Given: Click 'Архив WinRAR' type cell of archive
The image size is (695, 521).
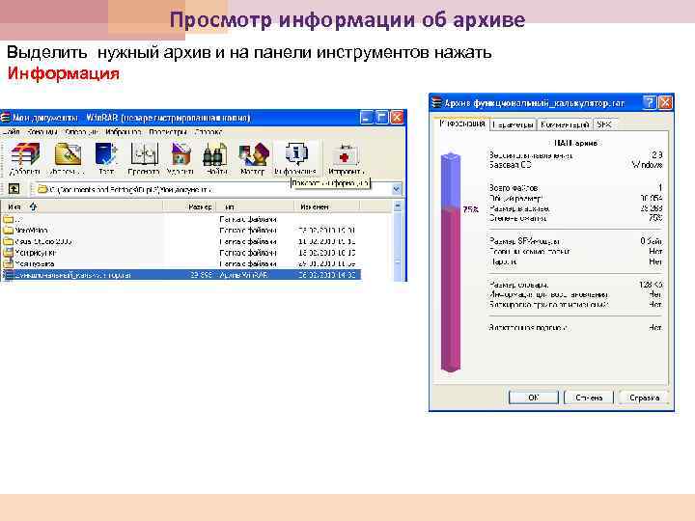Looking at the screenshot, I should 243,275.
